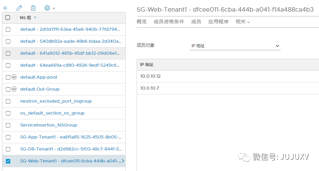Expand the 相关 dropdown tab

coord(242,22)
